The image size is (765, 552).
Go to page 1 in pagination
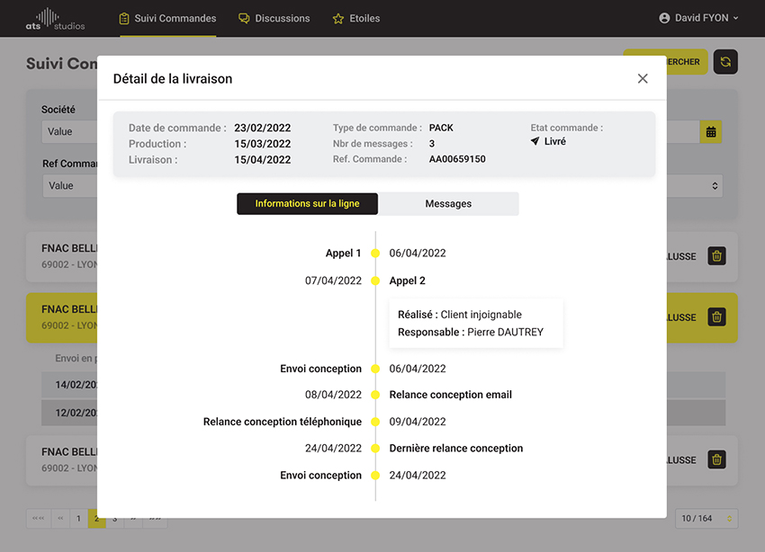(x=78, y=519)
